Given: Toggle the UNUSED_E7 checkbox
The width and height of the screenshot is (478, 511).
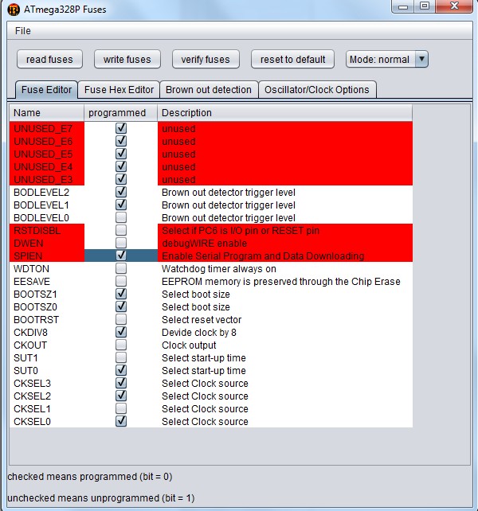Looking at the screenshot, I should [x=121, y=128].
